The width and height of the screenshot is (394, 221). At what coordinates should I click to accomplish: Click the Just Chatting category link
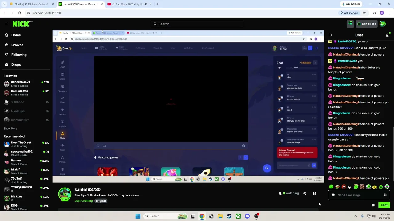(x=83, y=201)
